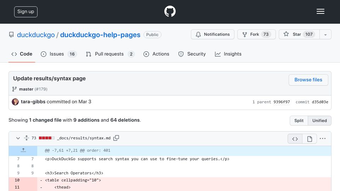Viewport: 340px width, 191px height.
Task: Click the Fork count 73
Action: (x=266, y=34)
